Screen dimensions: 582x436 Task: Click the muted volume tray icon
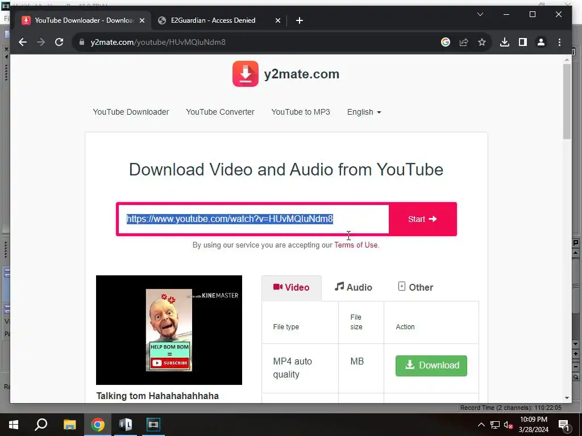[508, 425]
